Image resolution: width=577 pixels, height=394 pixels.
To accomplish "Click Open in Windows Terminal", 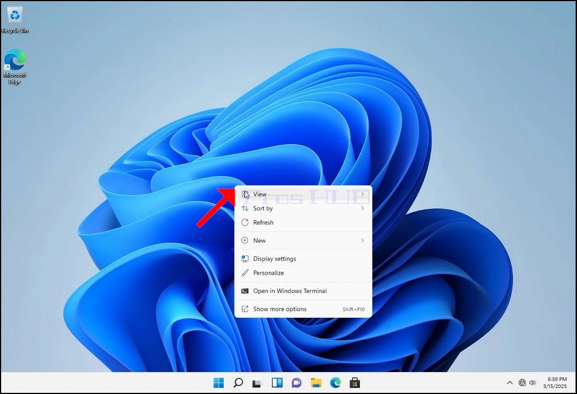I will point(303,291).
